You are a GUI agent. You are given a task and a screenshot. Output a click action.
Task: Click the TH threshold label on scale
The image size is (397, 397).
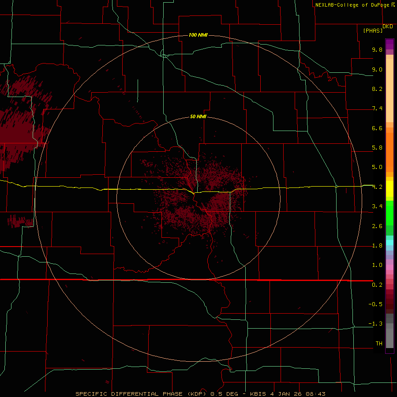click(379, 344)
